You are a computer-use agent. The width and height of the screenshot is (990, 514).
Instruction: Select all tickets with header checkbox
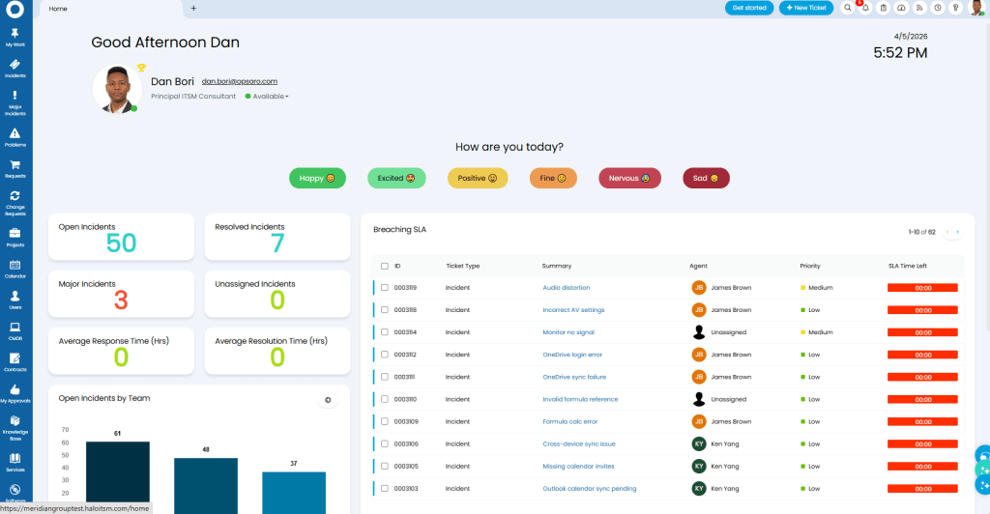click(x=385, y=266)
